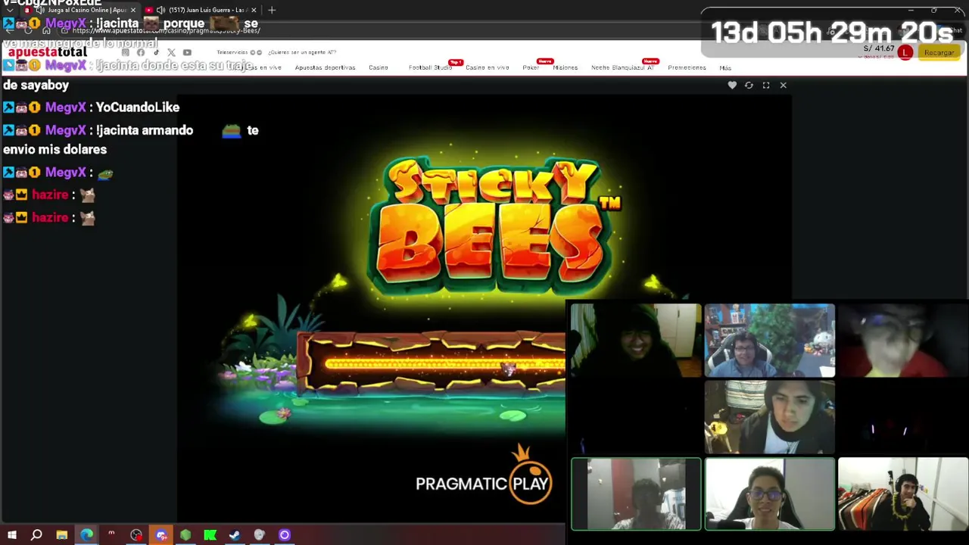Open the Noche Blanquiazul AT menu item
This screenshot has height=545, width=969.
click(622, 67)
